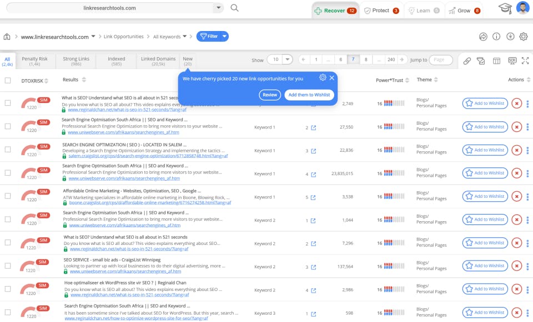Open the download report icon
The image size is (533, 322).
tap(511, 36)
